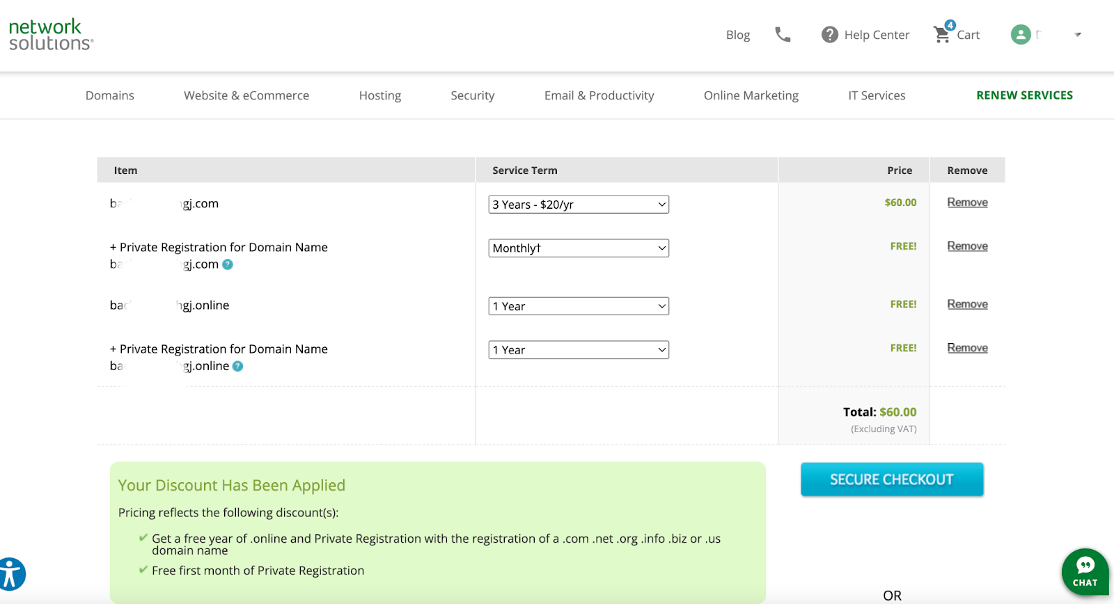1114x604 pixels.
Task: Click the $60.00 price for gj.com
Action: point(900,202)
